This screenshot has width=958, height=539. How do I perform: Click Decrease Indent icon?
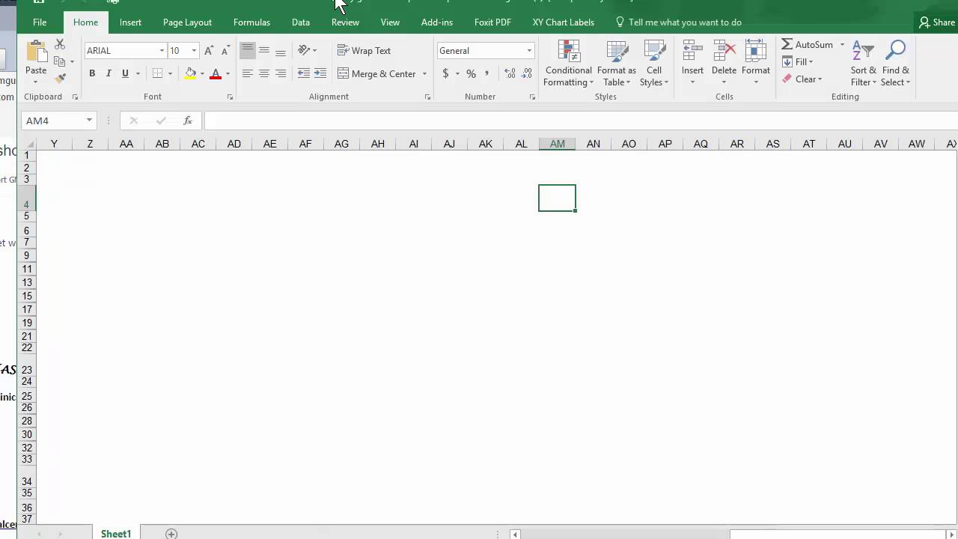coord(304,73)
